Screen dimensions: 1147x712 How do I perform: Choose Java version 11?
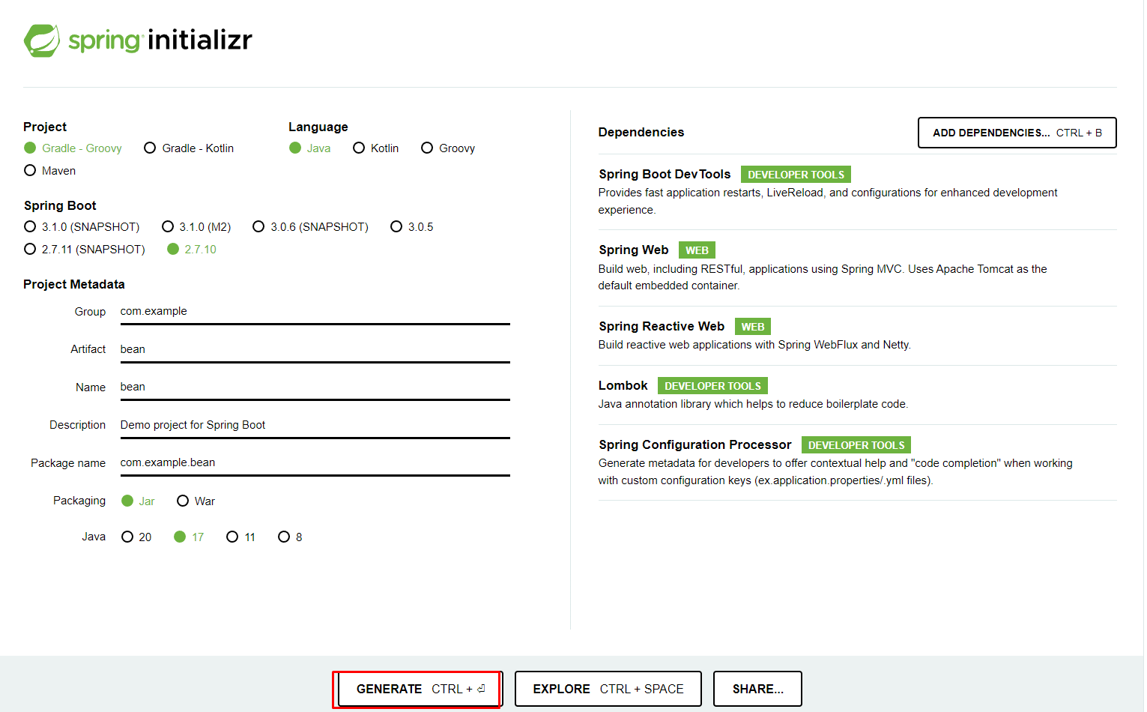pos(241,537)
